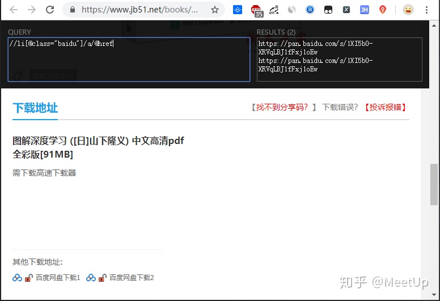Open the black mask-face extension icon
Image resolution: width=440 pixels, height=301 pixels.
tap(328, 10)
